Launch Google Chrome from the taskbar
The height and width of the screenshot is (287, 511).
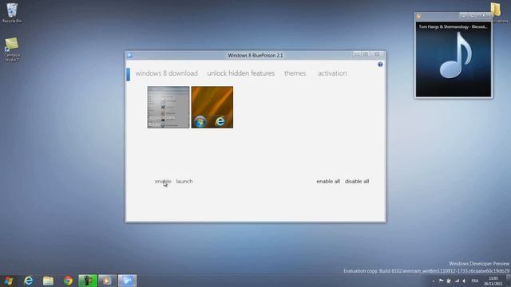click(x=68, y=281)
